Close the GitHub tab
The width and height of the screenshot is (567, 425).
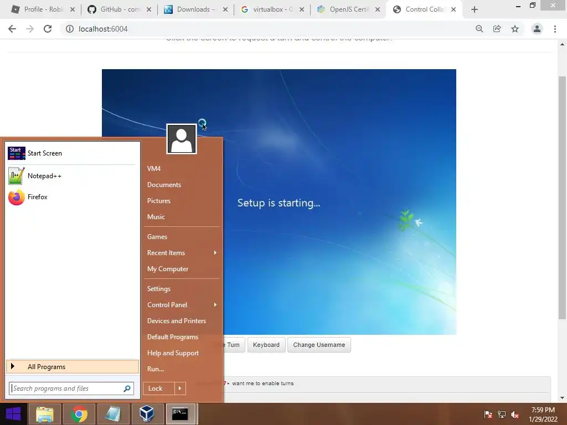(149, 9)
